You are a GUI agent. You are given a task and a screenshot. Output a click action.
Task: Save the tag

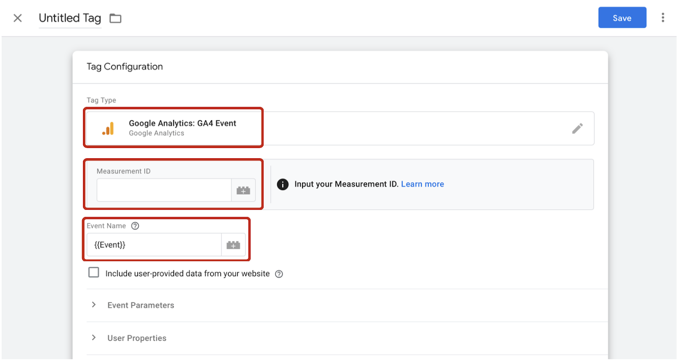(x=622, y=18)
